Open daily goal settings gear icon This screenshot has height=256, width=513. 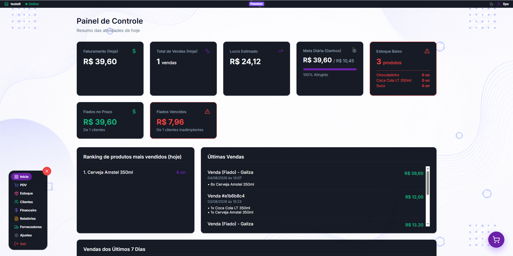(x=354, y=51)
